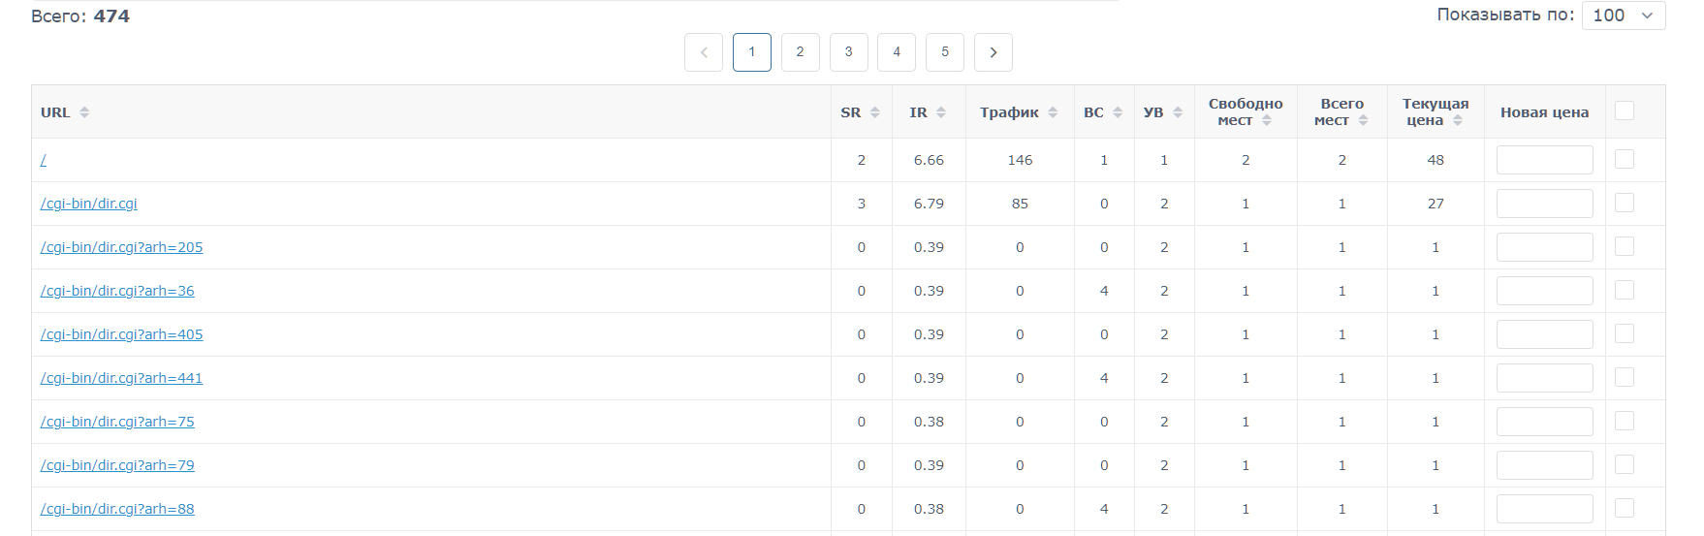The width and height of the screenshot is (1704, 536).
Task: Switch to page 4
Action: coord(897,52)
